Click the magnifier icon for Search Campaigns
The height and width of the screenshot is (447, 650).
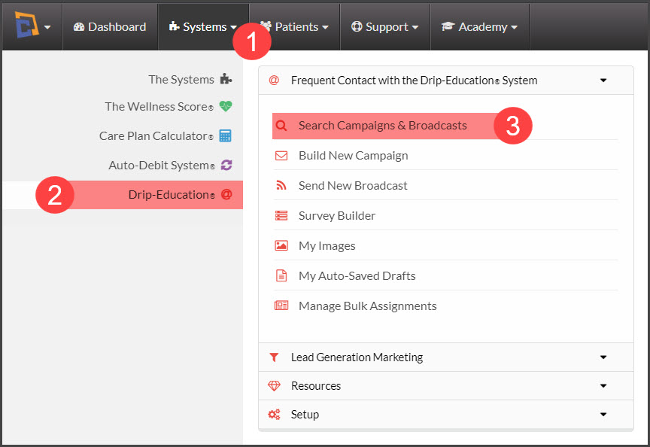[281, 126]
